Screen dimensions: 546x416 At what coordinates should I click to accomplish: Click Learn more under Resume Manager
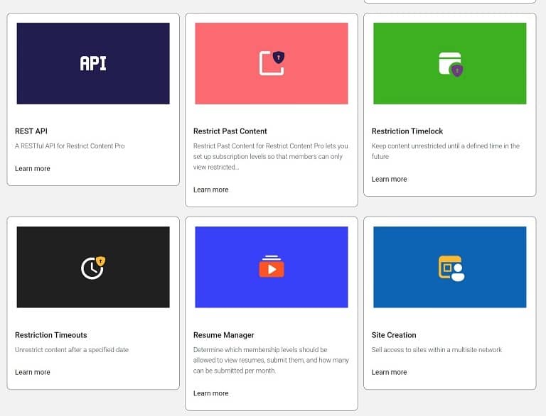click(210, 393)
